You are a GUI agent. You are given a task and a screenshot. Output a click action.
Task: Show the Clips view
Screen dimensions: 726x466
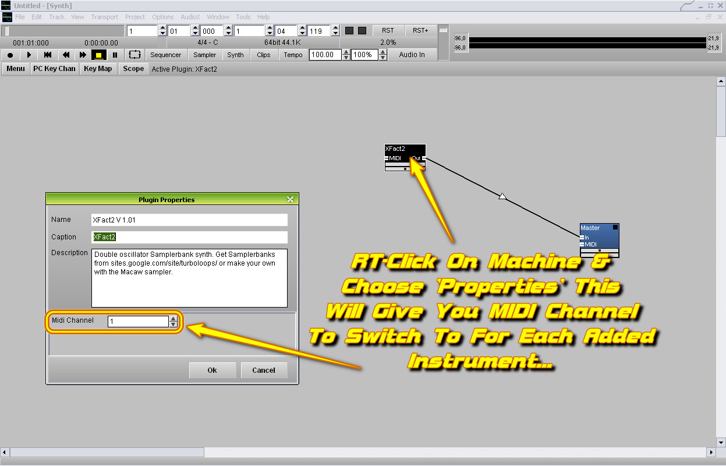click(264, 55)
